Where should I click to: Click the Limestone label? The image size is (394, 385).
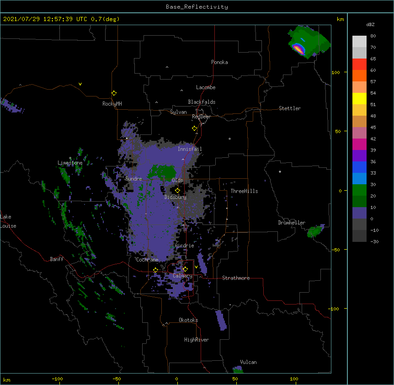pos(70,163)
